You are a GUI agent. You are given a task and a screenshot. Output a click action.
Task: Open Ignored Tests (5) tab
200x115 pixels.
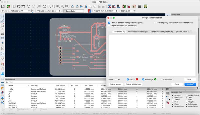(183, 32)
